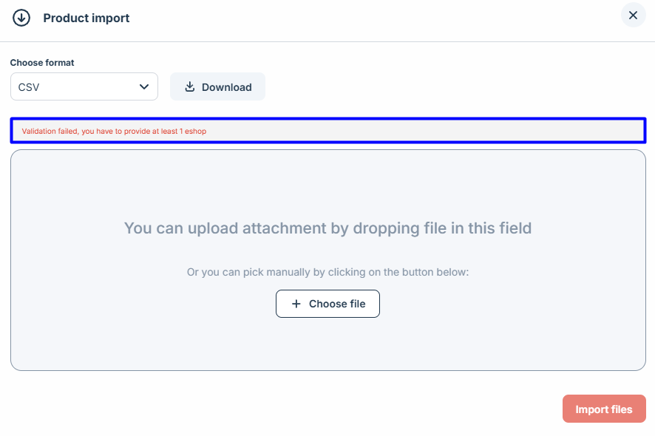Click the 'Or you can pick manually' text
655x436 pixels.
pyautogui.click(x=327, y=272)
